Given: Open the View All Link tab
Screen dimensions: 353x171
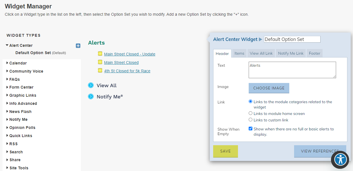Looking at the screenshot, I should pos(261,53).
